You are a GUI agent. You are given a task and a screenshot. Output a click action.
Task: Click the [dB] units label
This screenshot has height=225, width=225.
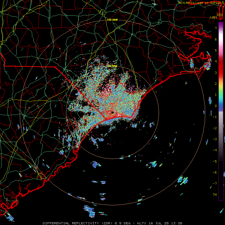coord(213,17)
